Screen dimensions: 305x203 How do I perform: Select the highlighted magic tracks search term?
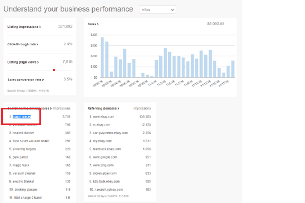coord(22,116)
